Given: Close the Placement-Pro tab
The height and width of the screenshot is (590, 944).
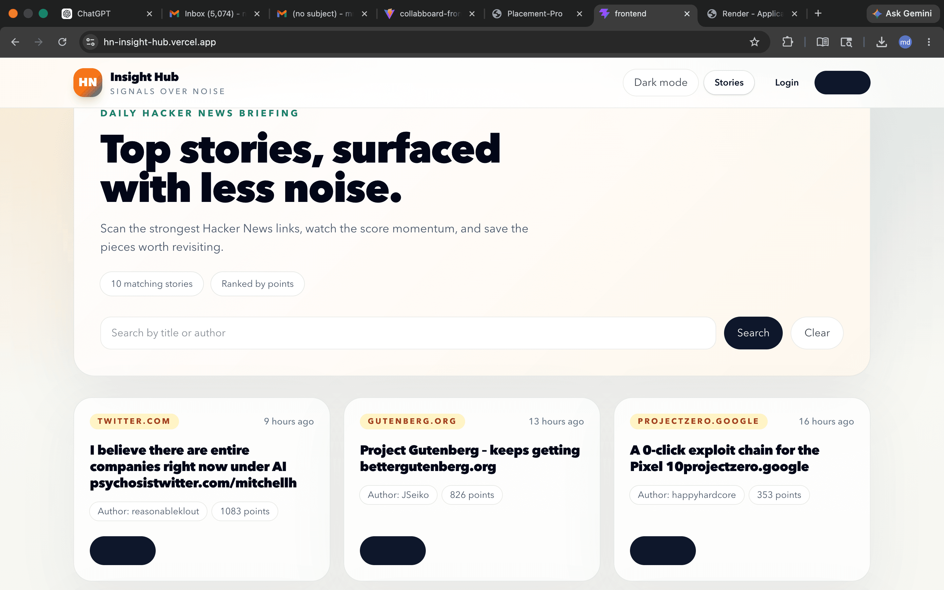Looking at the screenshot, I should coord(580,14).
